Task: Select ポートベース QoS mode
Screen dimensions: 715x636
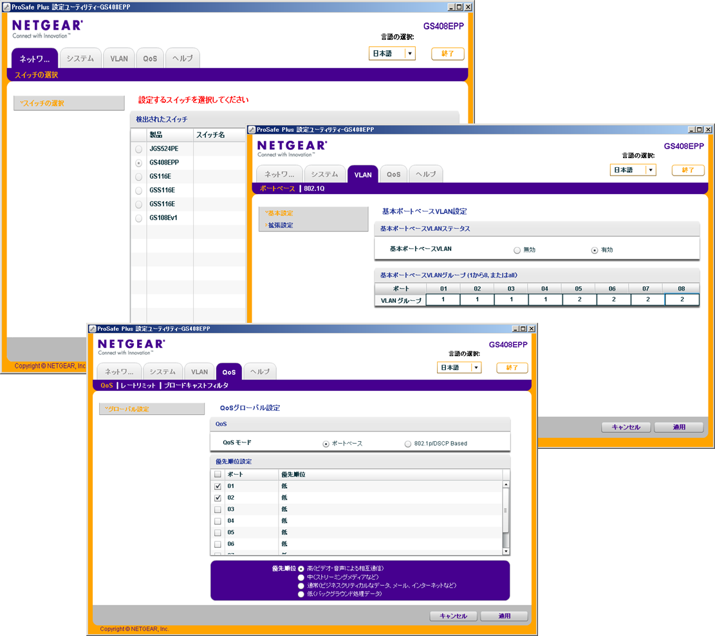Action: tap(326, 444)
